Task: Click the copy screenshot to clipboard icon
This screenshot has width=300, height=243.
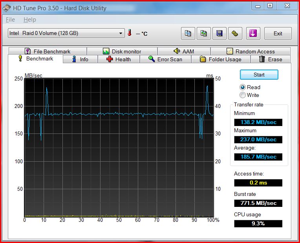Action: click(204, 34)
